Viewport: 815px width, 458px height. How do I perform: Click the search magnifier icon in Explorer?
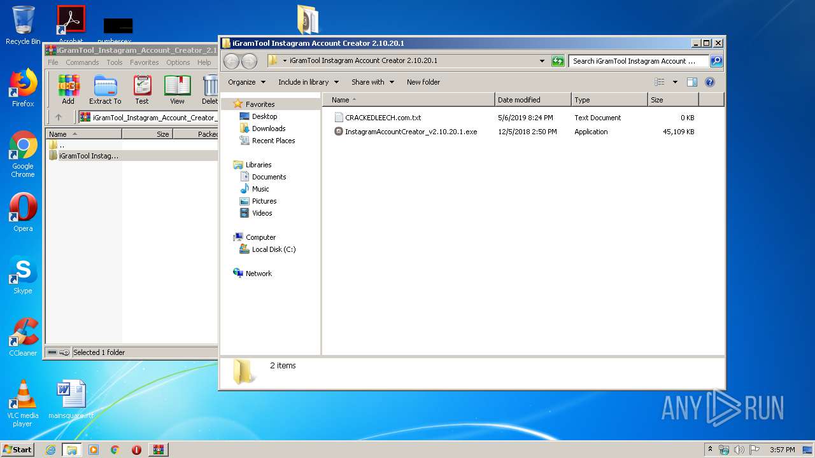click(716, 61)
